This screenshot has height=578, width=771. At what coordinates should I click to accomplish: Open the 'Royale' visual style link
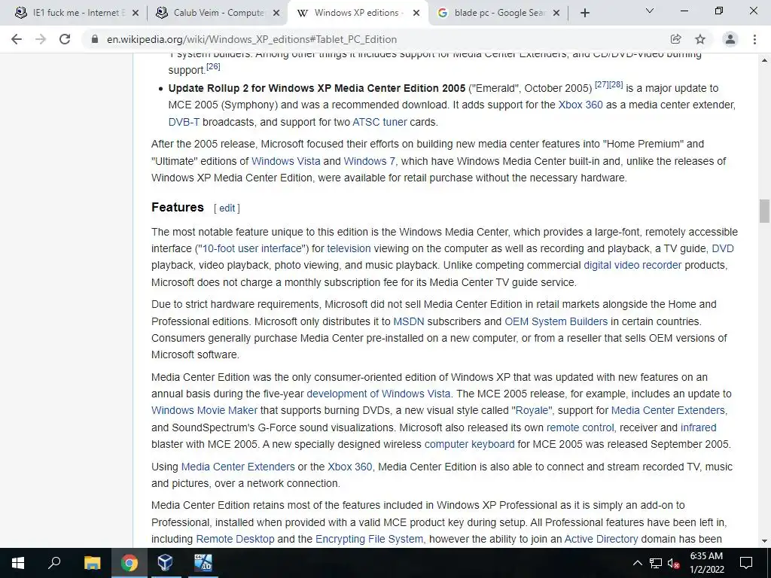[532, 410]
